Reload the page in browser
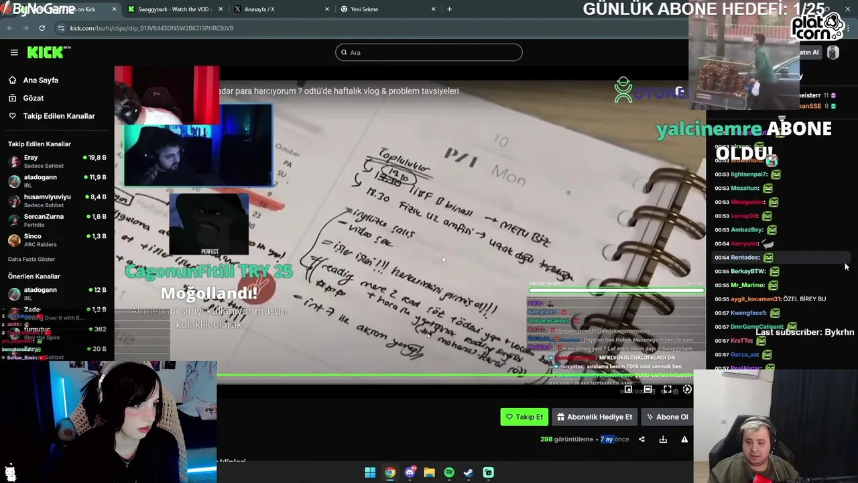The width and height of the screenshot is (858, 483). pos(42,28)
